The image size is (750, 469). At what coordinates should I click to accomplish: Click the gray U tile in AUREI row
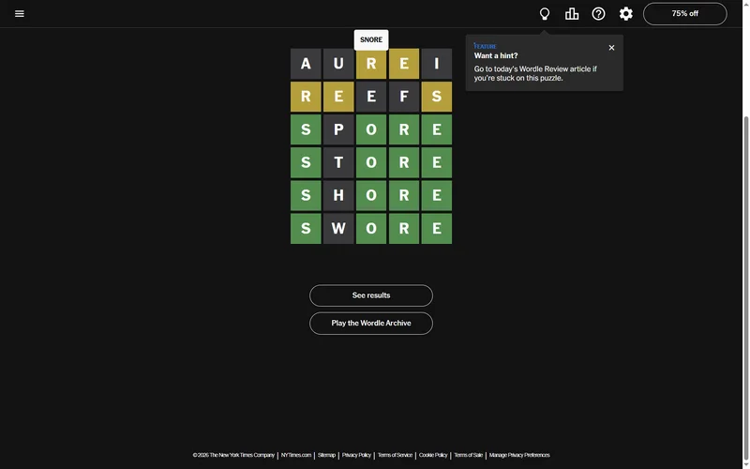click(338, 64)
